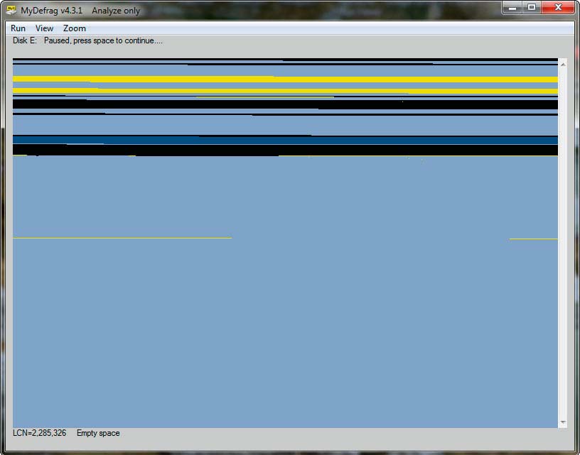This screenshot has width=580, height=455.
Task: Click the 'Paused, press space to continue' status text
Action: coord(103,40)
